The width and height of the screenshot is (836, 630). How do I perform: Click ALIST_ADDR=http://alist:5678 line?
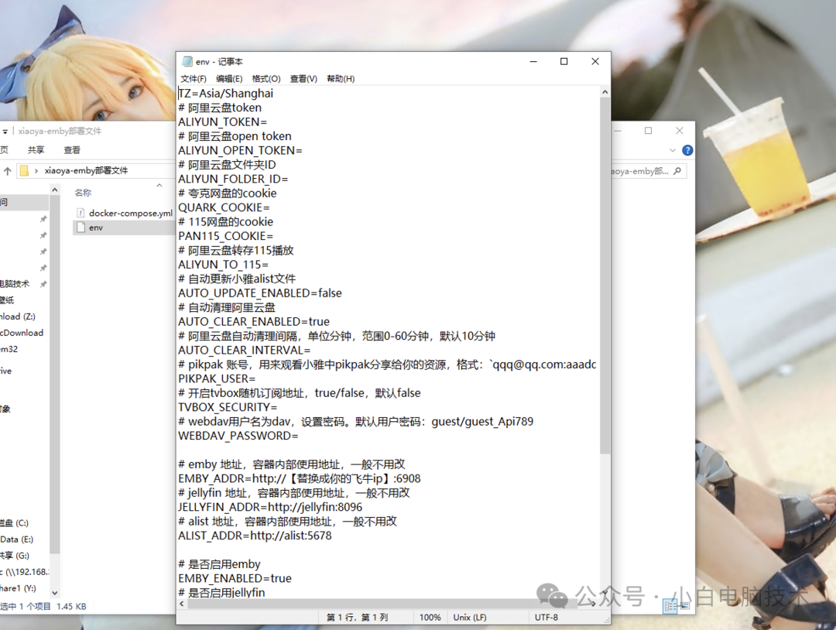tap(255, 536)
